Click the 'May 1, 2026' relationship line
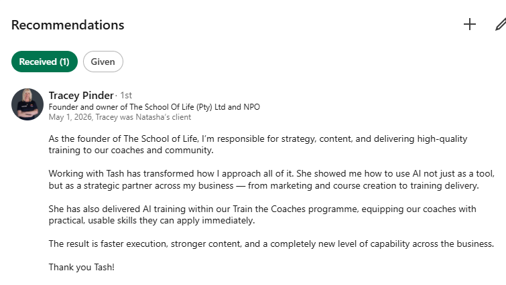 120,117
